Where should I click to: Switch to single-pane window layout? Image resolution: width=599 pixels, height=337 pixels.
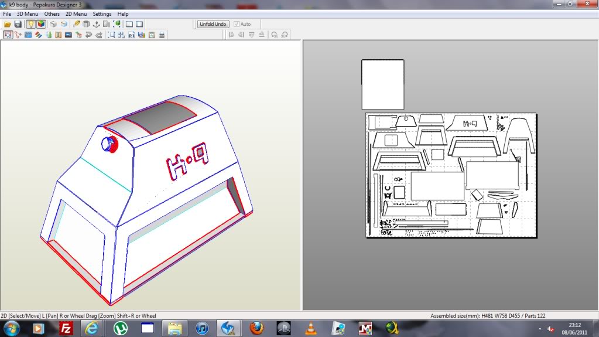tap(139, 24)
